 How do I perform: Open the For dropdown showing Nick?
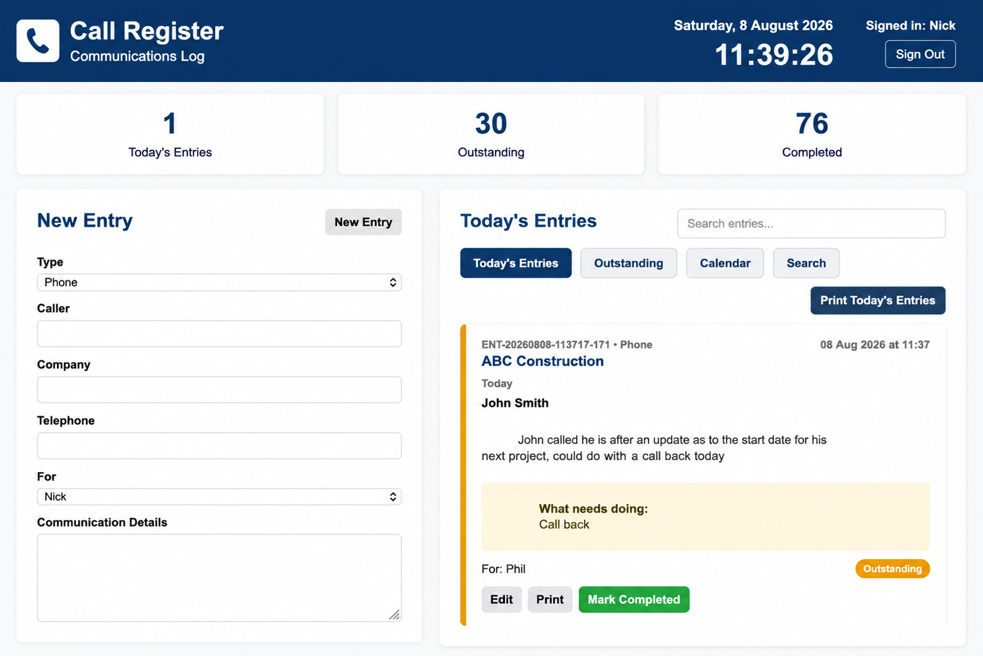click(x=219, y=497)
